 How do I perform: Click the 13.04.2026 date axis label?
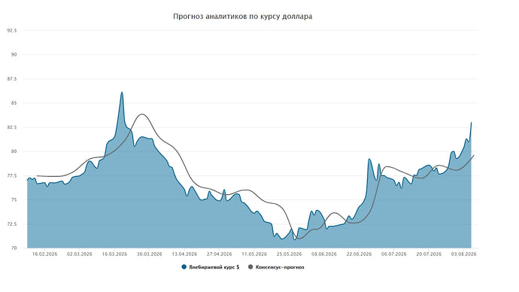[x=184, y=254]
